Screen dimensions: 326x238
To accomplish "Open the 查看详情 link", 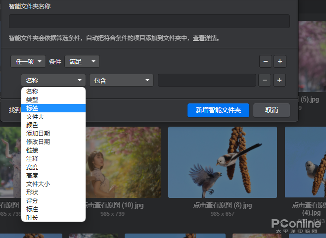I will point(205,38).
